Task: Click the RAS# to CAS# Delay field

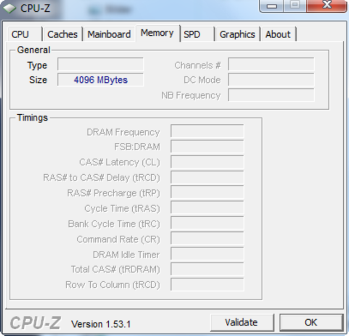Action: coord(207,177)
